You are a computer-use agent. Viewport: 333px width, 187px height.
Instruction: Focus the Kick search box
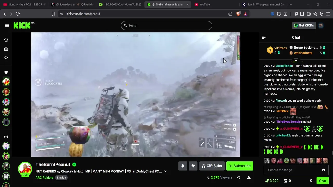point(166,25)
